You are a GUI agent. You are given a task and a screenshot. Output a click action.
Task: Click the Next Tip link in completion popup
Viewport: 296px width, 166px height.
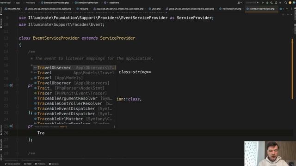(63, 127)
